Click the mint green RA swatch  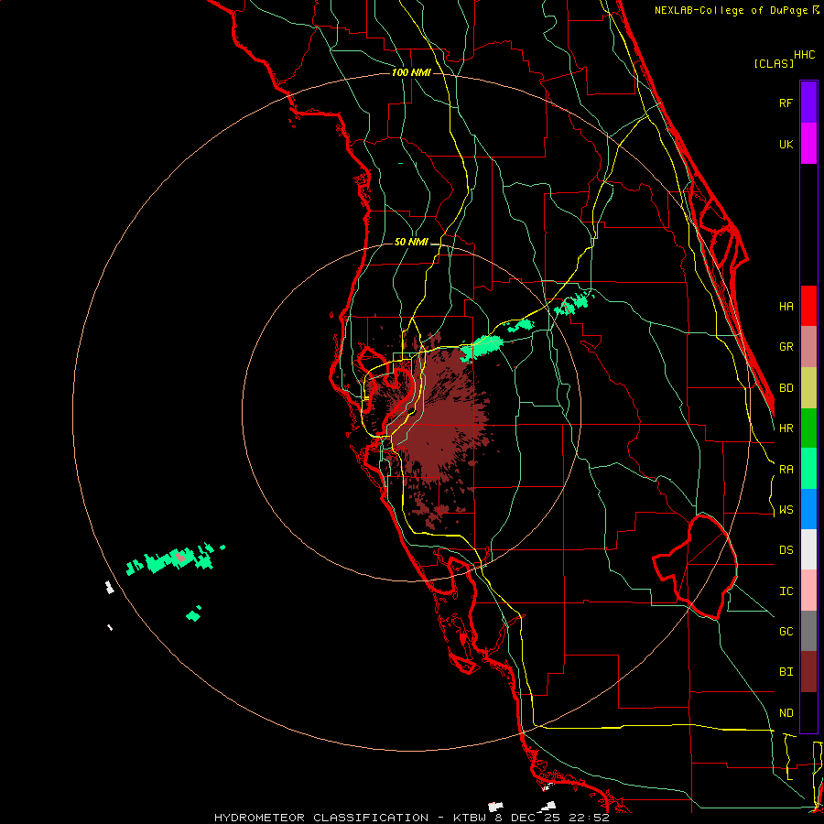(808, 469)
